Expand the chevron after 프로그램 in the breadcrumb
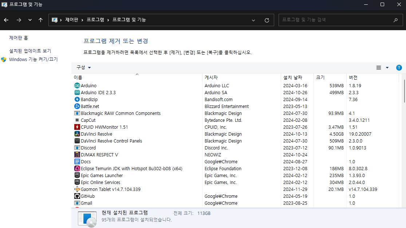 108,20
